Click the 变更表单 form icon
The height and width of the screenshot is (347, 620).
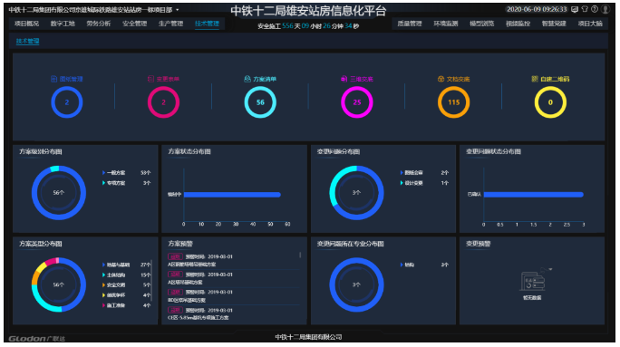(150, 79)
